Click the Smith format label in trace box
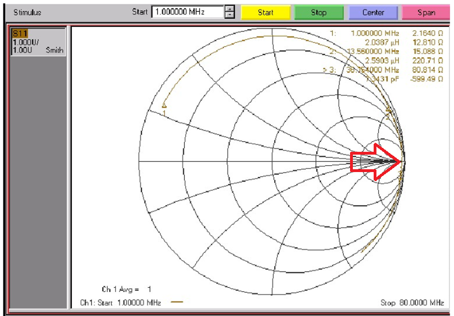This screenshot has width=454, height=316. pyautogui.click(x=55, y=50)
